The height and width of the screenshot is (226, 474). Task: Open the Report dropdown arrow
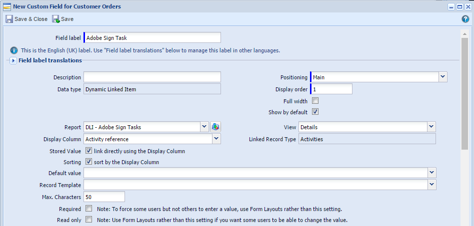[x=204, y=127]
